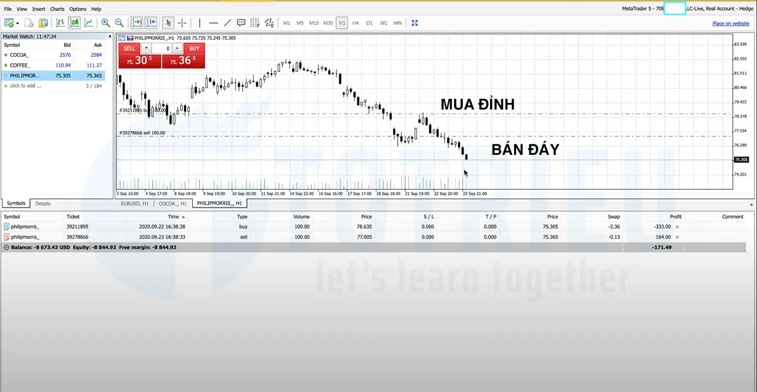Follow the Place on website link

[731, 23]
